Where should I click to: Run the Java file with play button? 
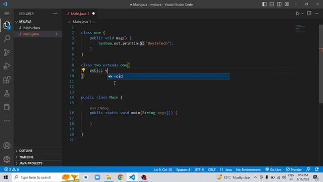click(x=298, y=14)
